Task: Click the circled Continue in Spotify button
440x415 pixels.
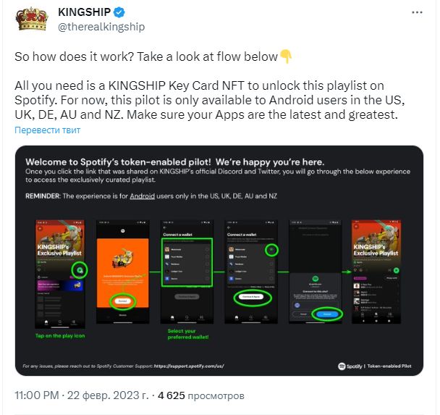Action: 253,297
